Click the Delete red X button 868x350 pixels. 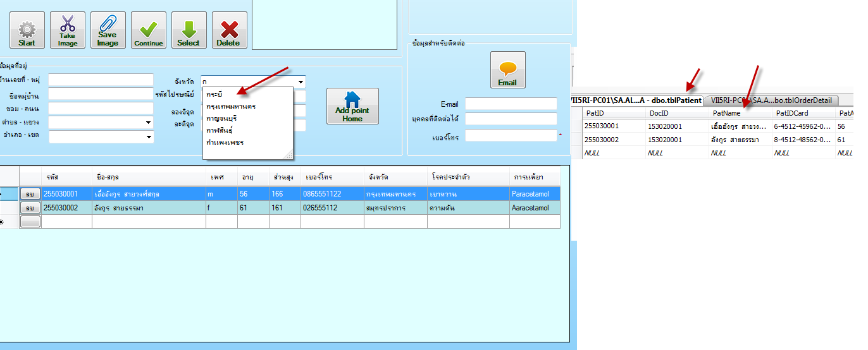(x=229, y=30)
